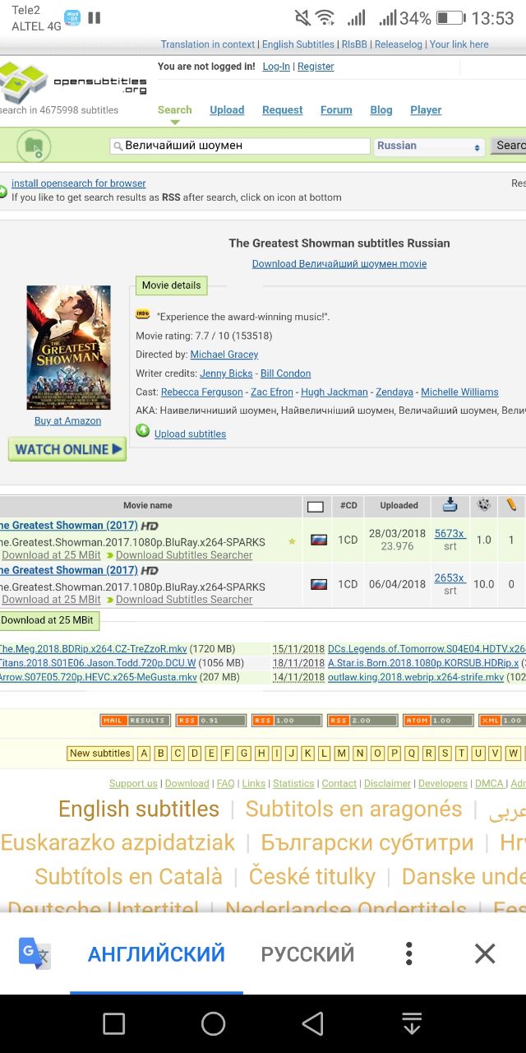The width and height of the screenshot is (526, 1053).
Task: Select the РУССКИЙ translate tab
Action: [307, 954]
